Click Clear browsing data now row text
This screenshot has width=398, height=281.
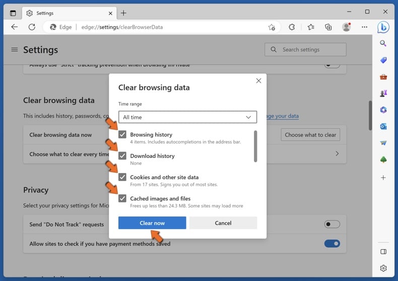pos(60,135)
